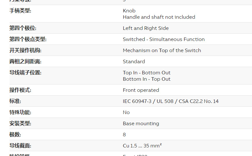Click "Bottom In - Top Out" text
This screenshot has height=156, width=252.
click(x=147, y=79)
